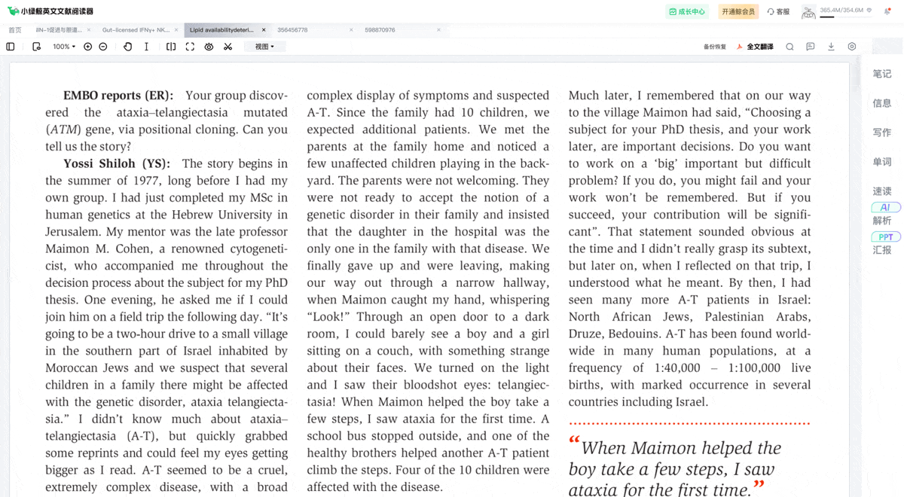Open the comments annotation icon

811,47
